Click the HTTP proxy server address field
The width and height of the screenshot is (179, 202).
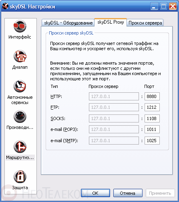pos(114,96)
